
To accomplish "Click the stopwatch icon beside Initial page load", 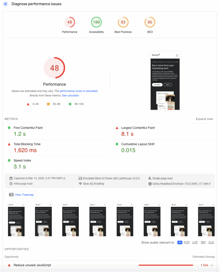I will pos(11,184).
